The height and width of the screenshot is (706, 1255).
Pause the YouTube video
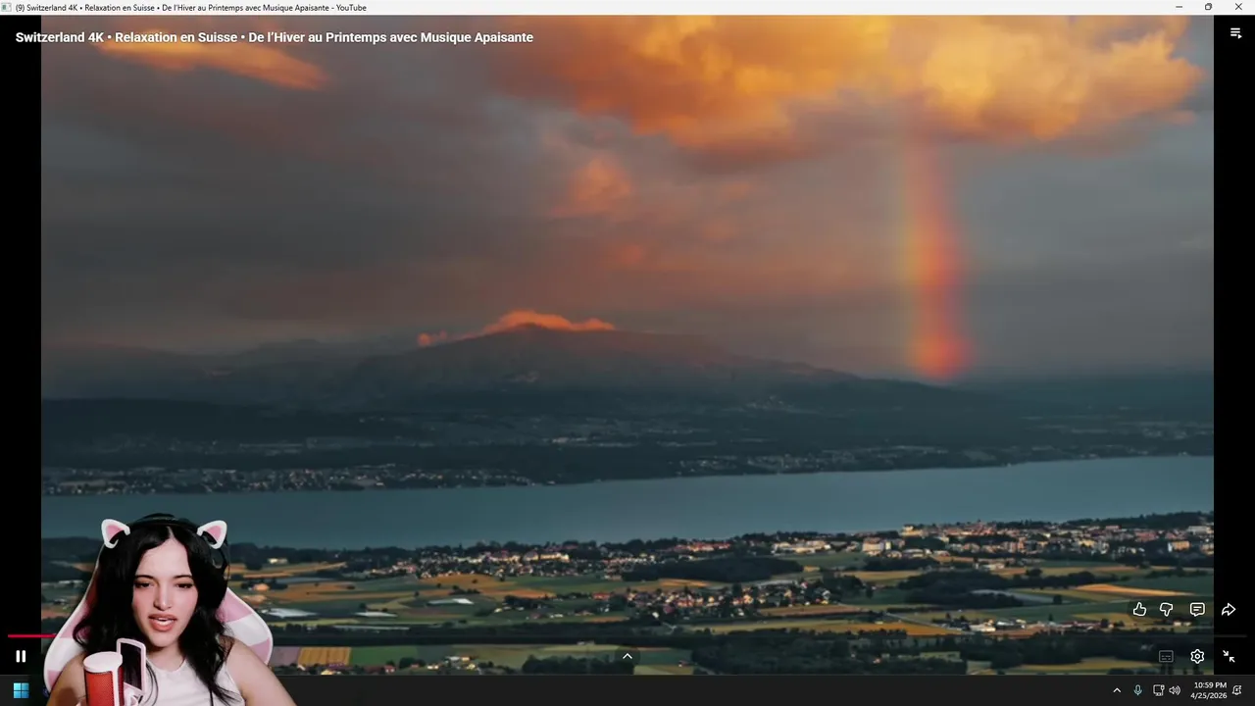pos(21,656)
